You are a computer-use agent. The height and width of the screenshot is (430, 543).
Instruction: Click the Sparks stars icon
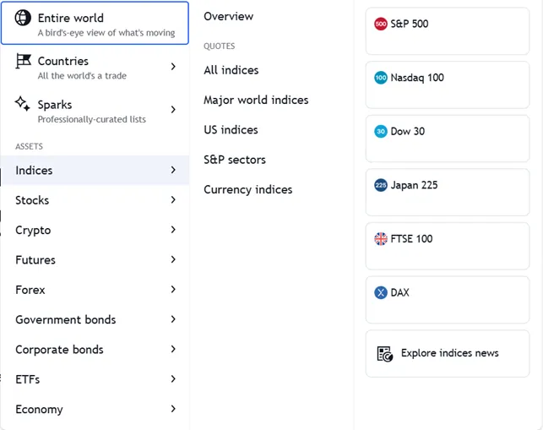23,105
